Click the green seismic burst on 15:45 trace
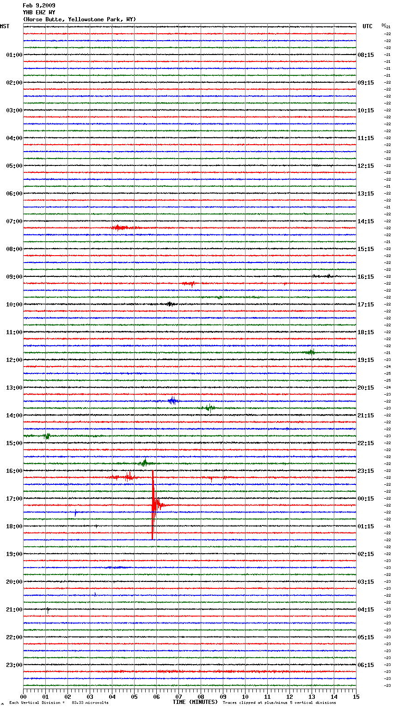Viewport: 393px width, 709px height. tap(145, 463)
